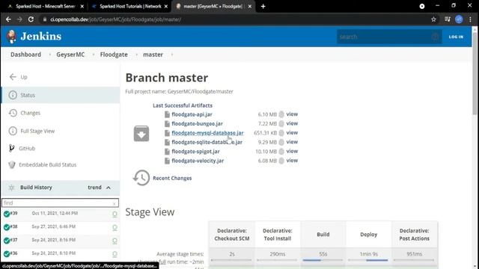This screenshot has height=269, width=479.
Task: Click the Build column header in Stage View
Action: [323, 235]
